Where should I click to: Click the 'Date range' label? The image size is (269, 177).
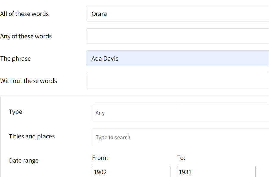24,161
